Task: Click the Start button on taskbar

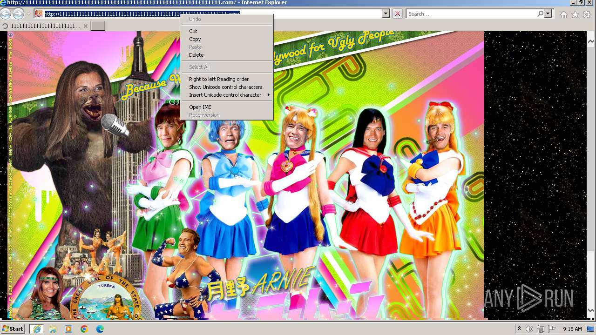Action: coord(13,329)
